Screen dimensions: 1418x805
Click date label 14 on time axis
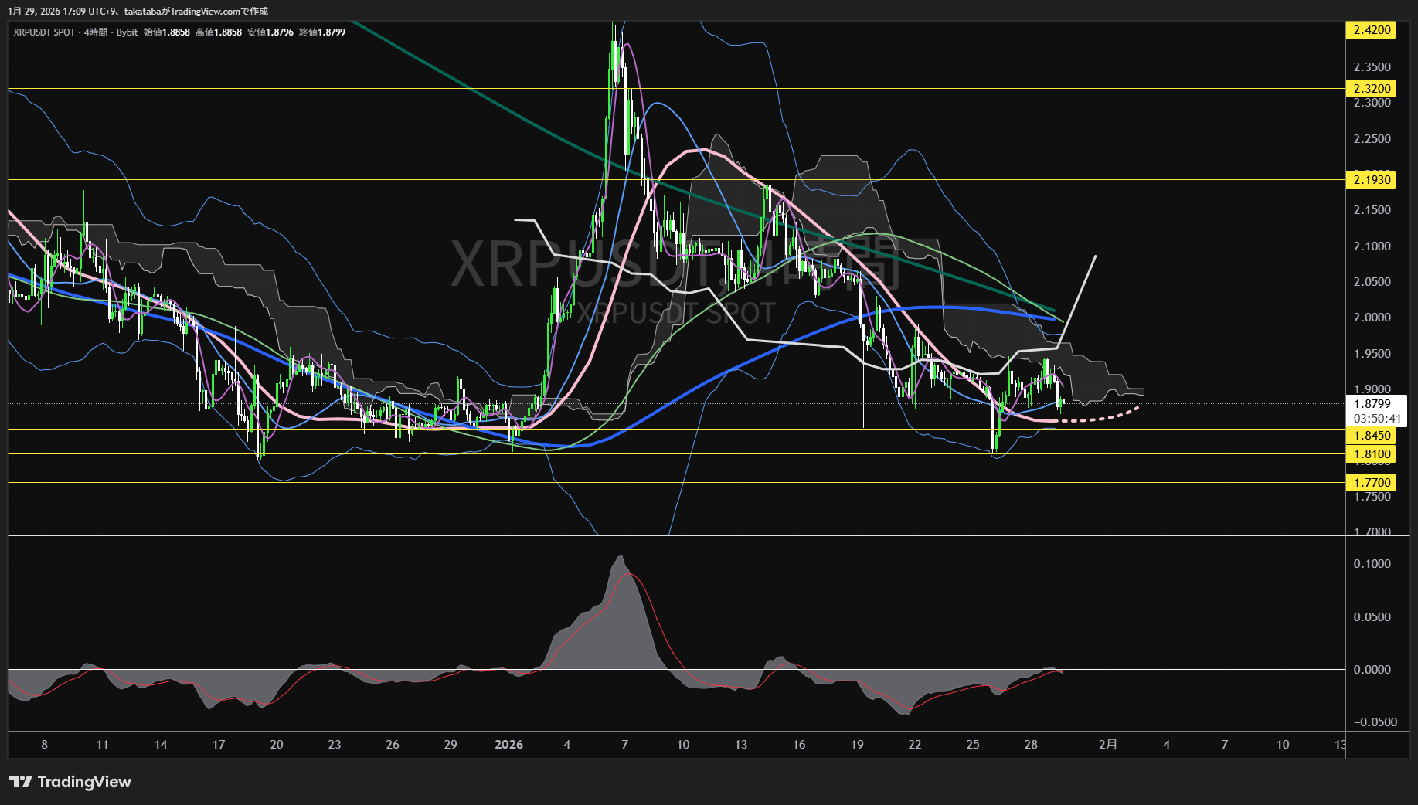pos(161,745)
